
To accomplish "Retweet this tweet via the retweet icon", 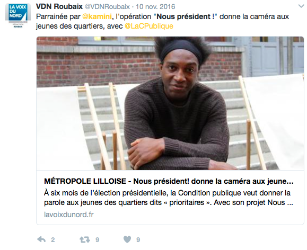I will (85, 239).
